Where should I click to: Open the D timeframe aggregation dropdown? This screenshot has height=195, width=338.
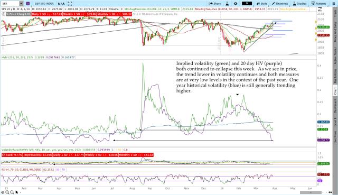tap(247, 4)
